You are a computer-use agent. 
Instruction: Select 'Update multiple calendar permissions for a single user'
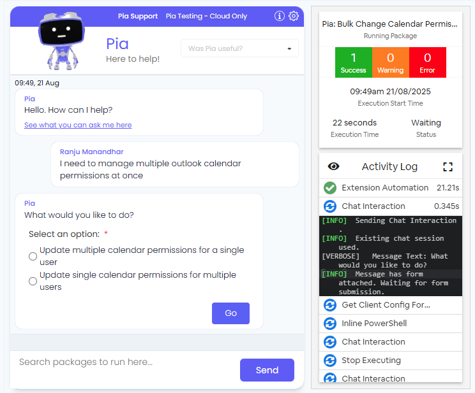[x=33, y=256]
